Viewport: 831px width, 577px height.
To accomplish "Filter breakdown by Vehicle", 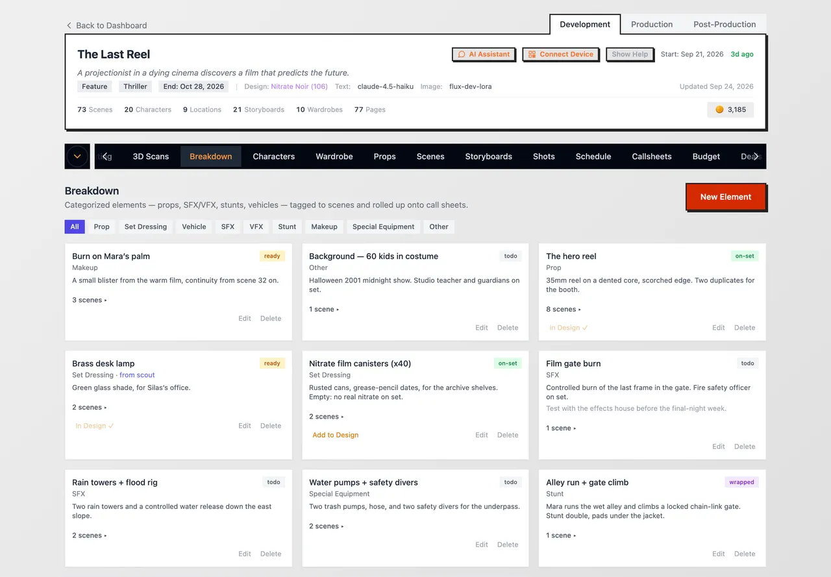I will pyautogui.click(x=194, y=227).
